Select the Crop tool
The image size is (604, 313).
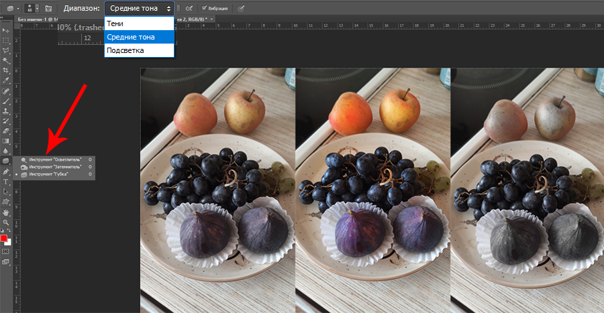coord(5,70)
